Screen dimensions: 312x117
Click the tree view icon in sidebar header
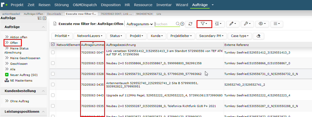40,18
